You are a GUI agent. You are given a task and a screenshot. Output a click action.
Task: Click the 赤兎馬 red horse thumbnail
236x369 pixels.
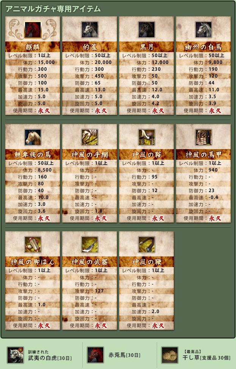[95, 355]
